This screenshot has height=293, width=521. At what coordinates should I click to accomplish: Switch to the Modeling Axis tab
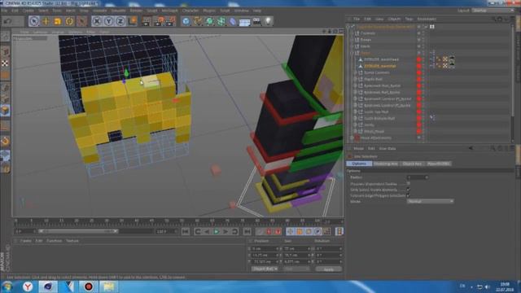pyautogui.click(x=385, y=164)
